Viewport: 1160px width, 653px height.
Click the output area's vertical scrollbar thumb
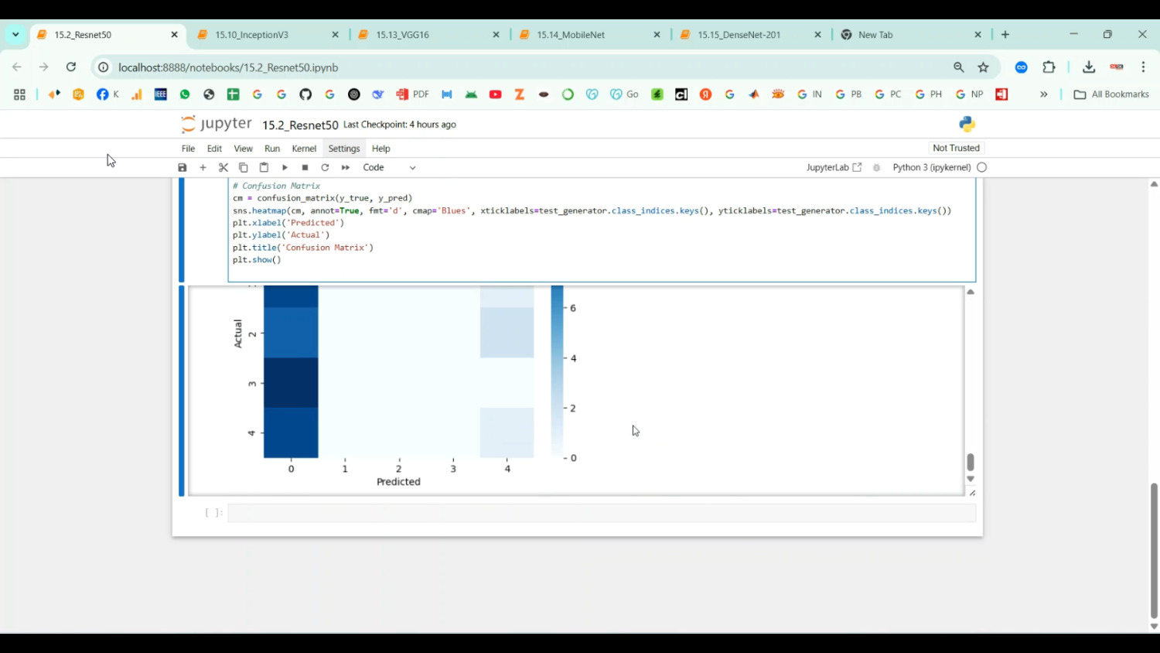pos(971,462)
